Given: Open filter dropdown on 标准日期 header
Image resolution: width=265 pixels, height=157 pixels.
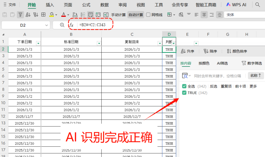Looking at the screenshot, I should point(99,43).
